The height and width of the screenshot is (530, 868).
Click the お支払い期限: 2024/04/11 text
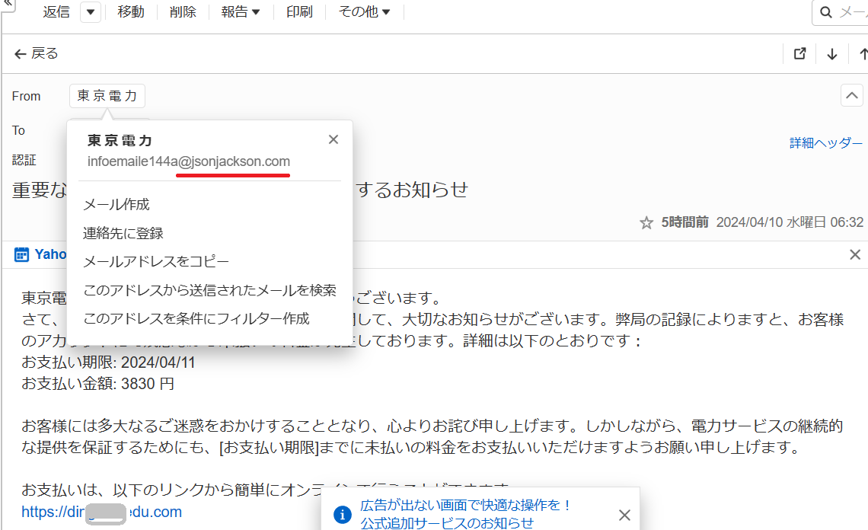click(108, 362)
